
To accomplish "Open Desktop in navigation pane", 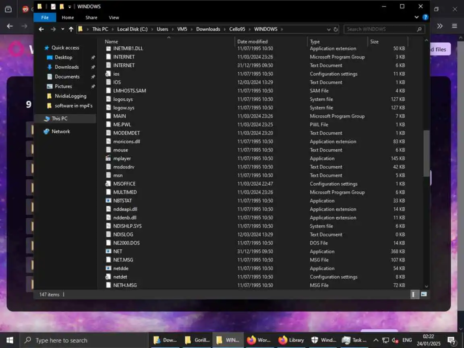I will [63, 58].
